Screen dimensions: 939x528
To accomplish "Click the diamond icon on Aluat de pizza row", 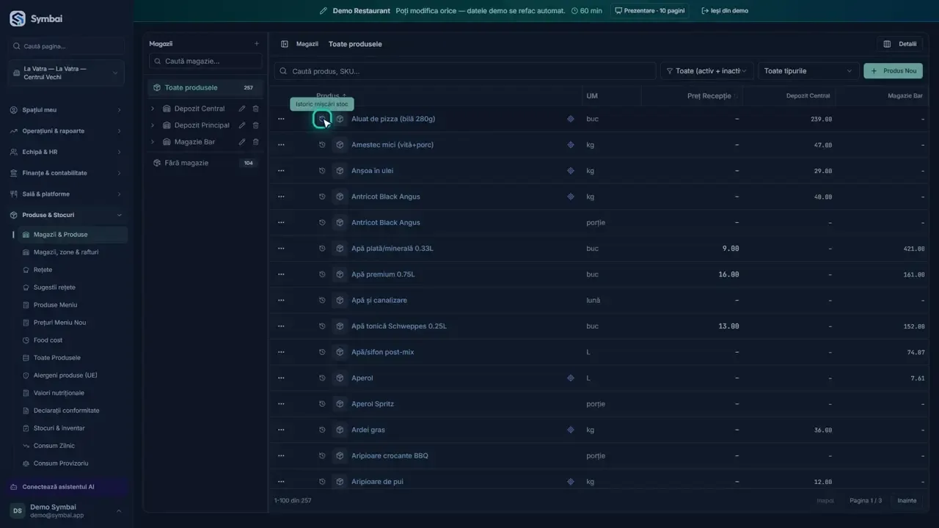I will pyautogui.click(x=571, y=119).
